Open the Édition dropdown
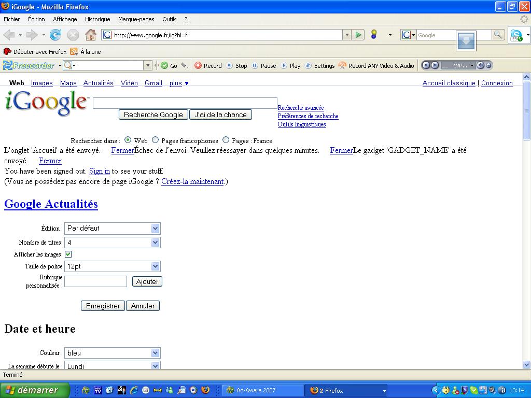The image size is (531, 398). point(113,229)
